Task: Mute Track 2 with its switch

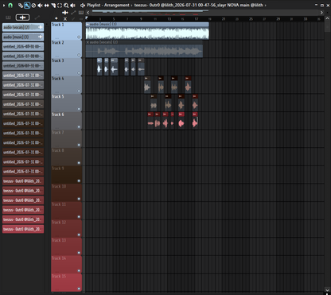Action: 79,55
